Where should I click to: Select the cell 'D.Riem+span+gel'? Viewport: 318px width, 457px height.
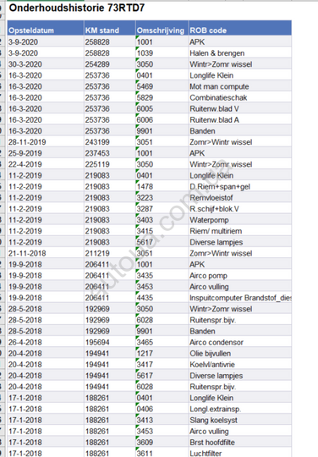(x=240, y=186)
